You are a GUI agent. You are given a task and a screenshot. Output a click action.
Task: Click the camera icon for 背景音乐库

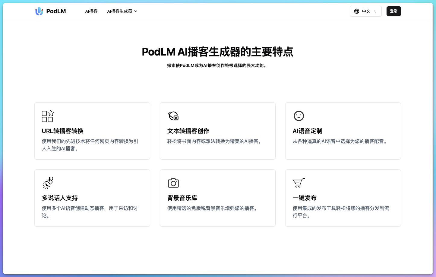pyautogui.click(x=173, y=183)
